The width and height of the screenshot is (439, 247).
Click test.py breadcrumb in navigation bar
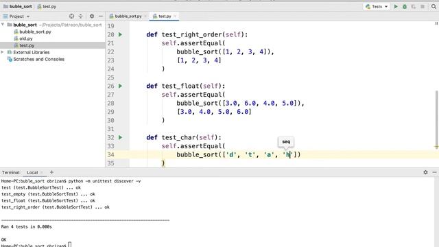pos(47,6)
